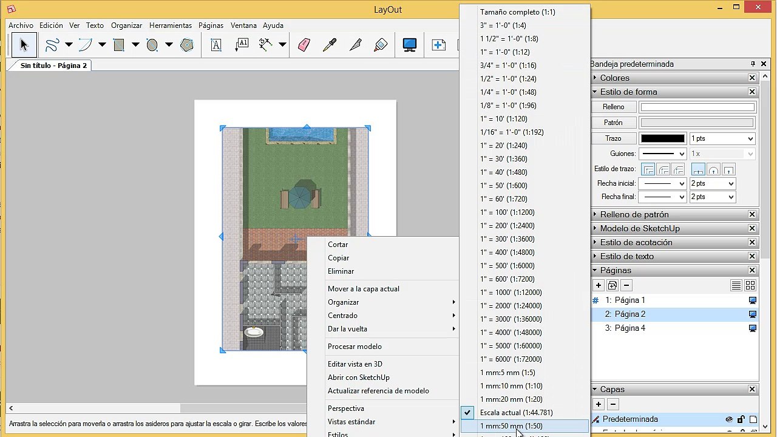Activate the Label tool
Screen dimensions: 777x437
tap(242, 45)
